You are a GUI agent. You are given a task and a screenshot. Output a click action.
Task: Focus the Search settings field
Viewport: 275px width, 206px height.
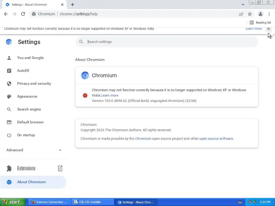tap(167, 42)
